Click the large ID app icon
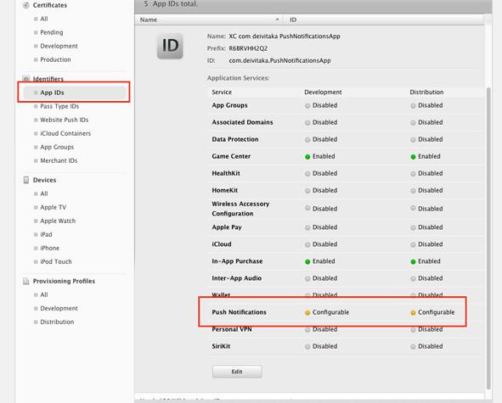 [x=170, y=46]
